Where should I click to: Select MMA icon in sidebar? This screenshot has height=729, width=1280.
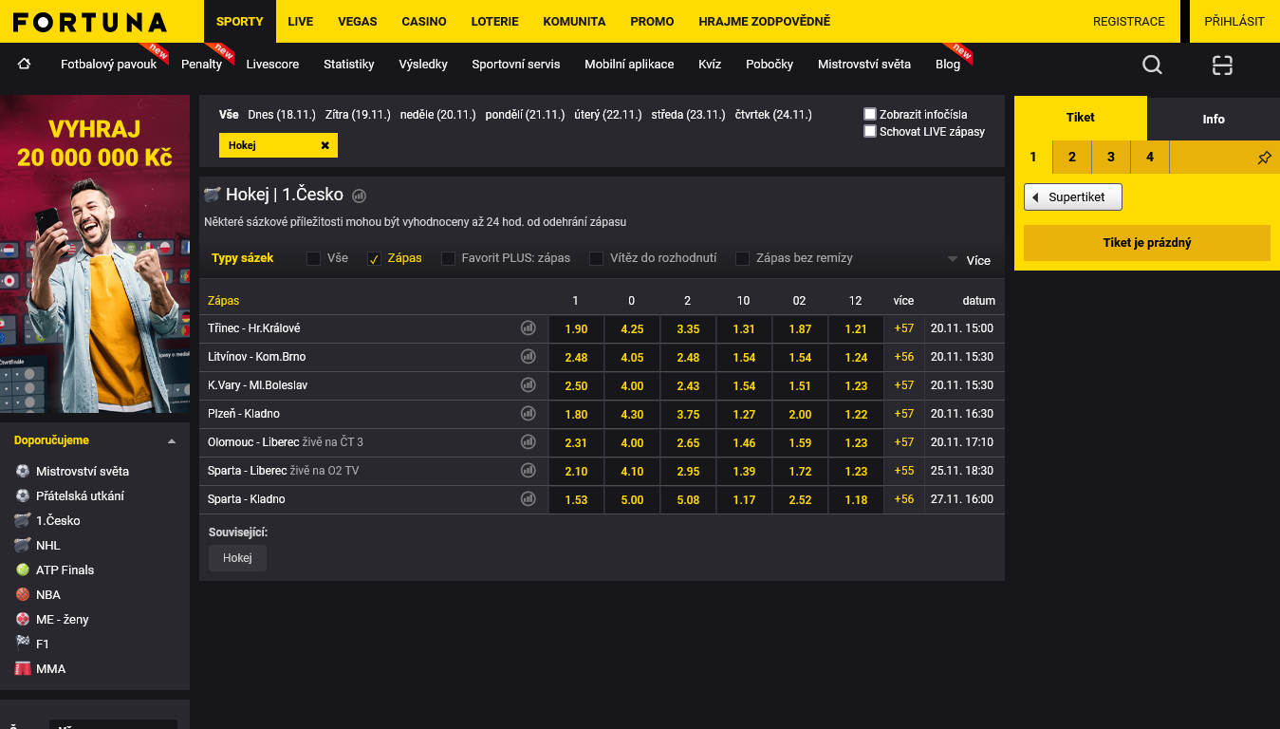click(x=23, y=668)
